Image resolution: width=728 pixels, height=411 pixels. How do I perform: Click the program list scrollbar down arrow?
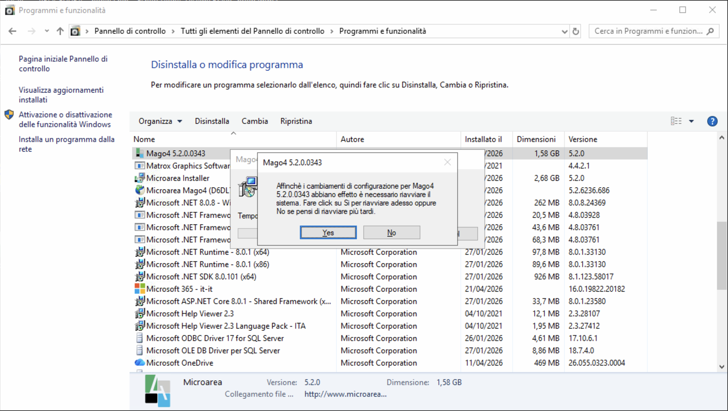point(722,367)
